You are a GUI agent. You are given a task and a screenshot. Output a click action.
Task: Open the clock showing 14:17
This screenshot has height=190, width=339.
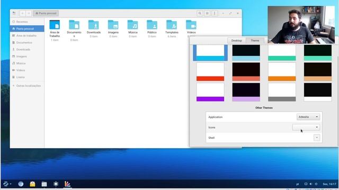pyautogui.click(x=329, y=184)
